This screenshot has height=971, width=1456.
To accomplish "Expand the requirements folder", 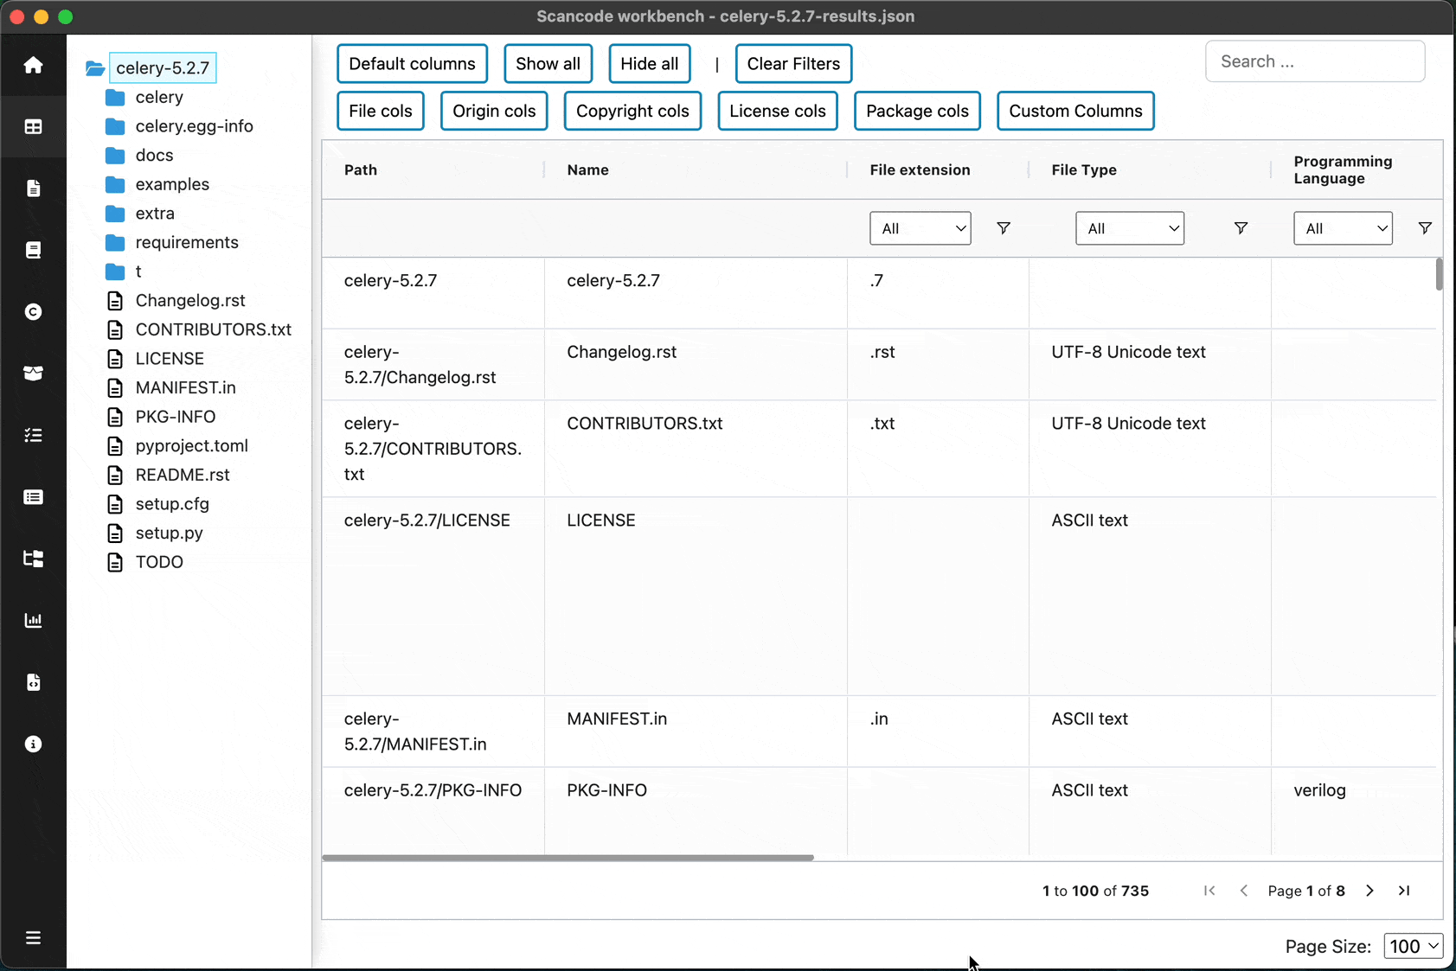I will 115,242.
